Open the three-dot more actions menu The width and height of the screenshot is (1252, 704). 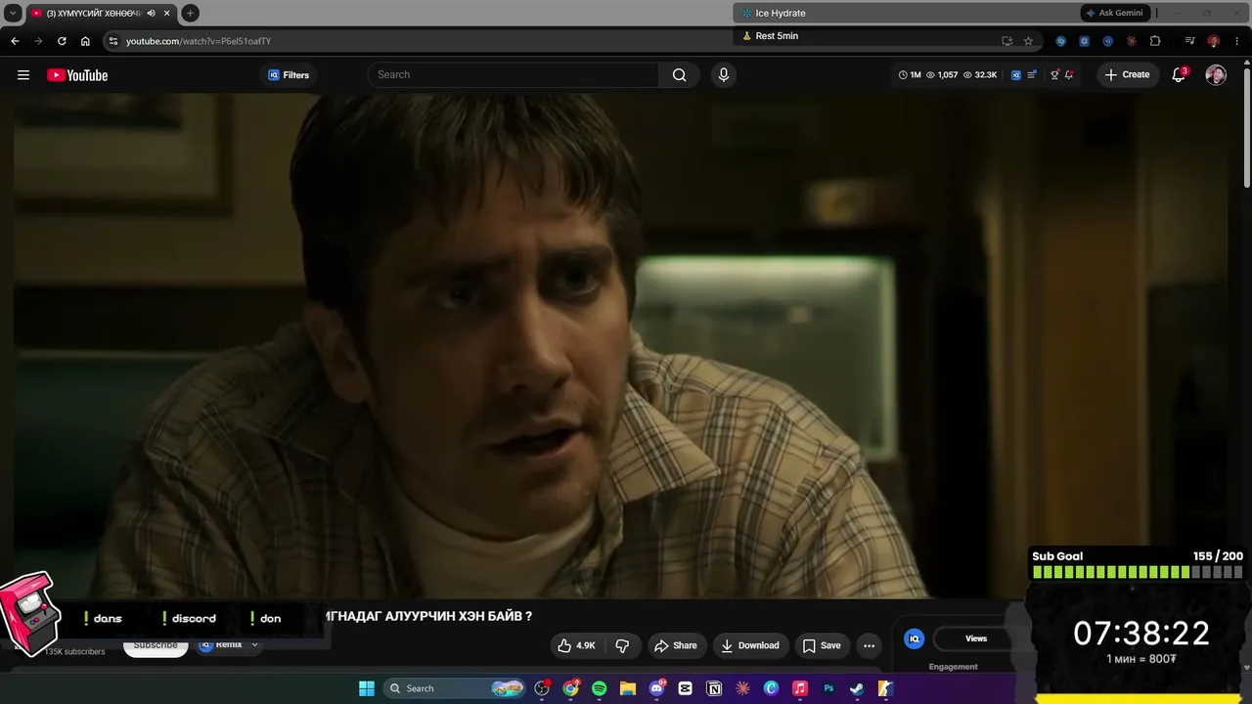[x=869, y=645]
